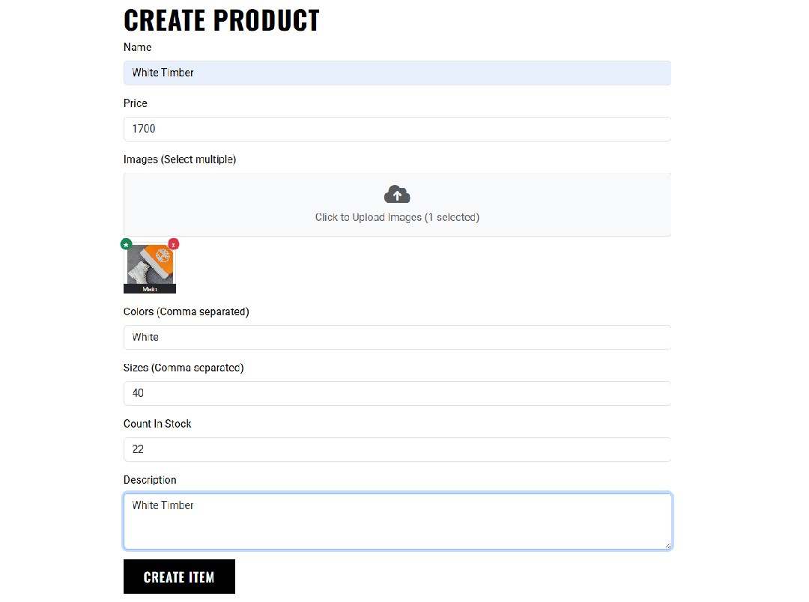This screenshot has width=809, height=602.
Task: Click the Main label under the thumbnail
Action: tap(150, 288)
